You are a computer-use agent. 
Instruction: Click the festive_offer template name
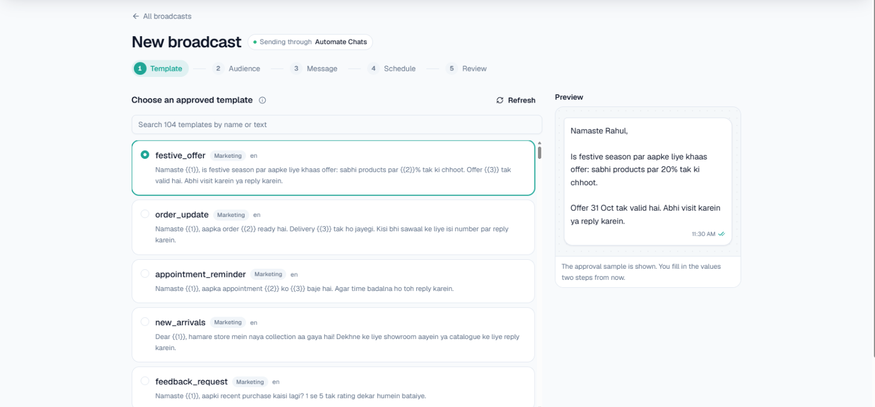pyautogui.click(x=180, y=155)
